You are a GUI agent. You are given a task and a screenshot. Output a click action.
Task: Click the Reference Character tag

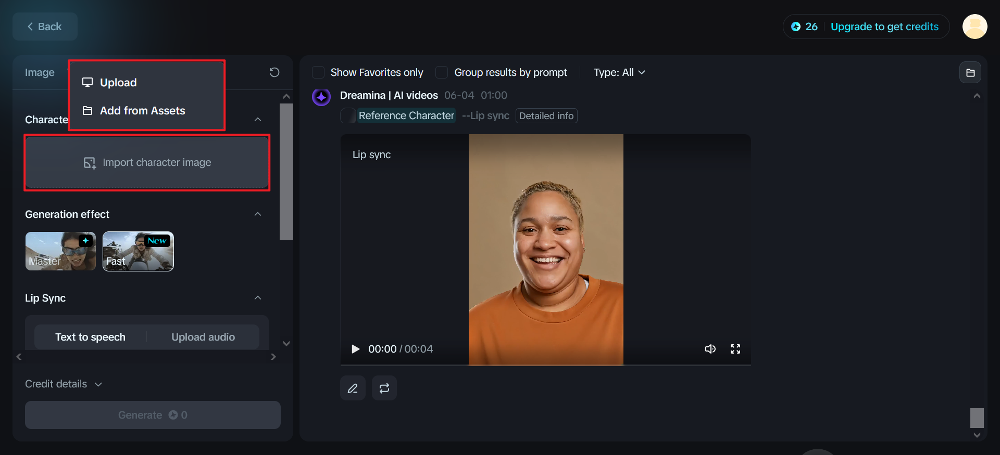(x=406, y=115)
